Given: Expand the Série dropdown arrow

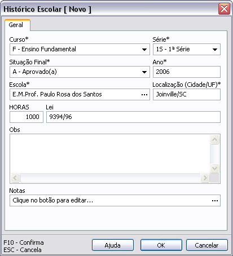Looking at the screenshot, I should click(215, 50).
